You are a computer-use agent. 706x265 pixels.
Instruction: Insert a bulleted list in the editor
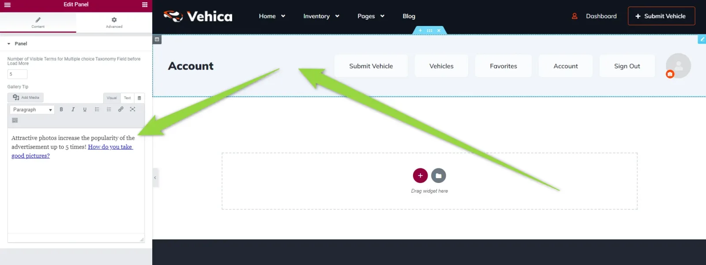(x=97, y=109)
